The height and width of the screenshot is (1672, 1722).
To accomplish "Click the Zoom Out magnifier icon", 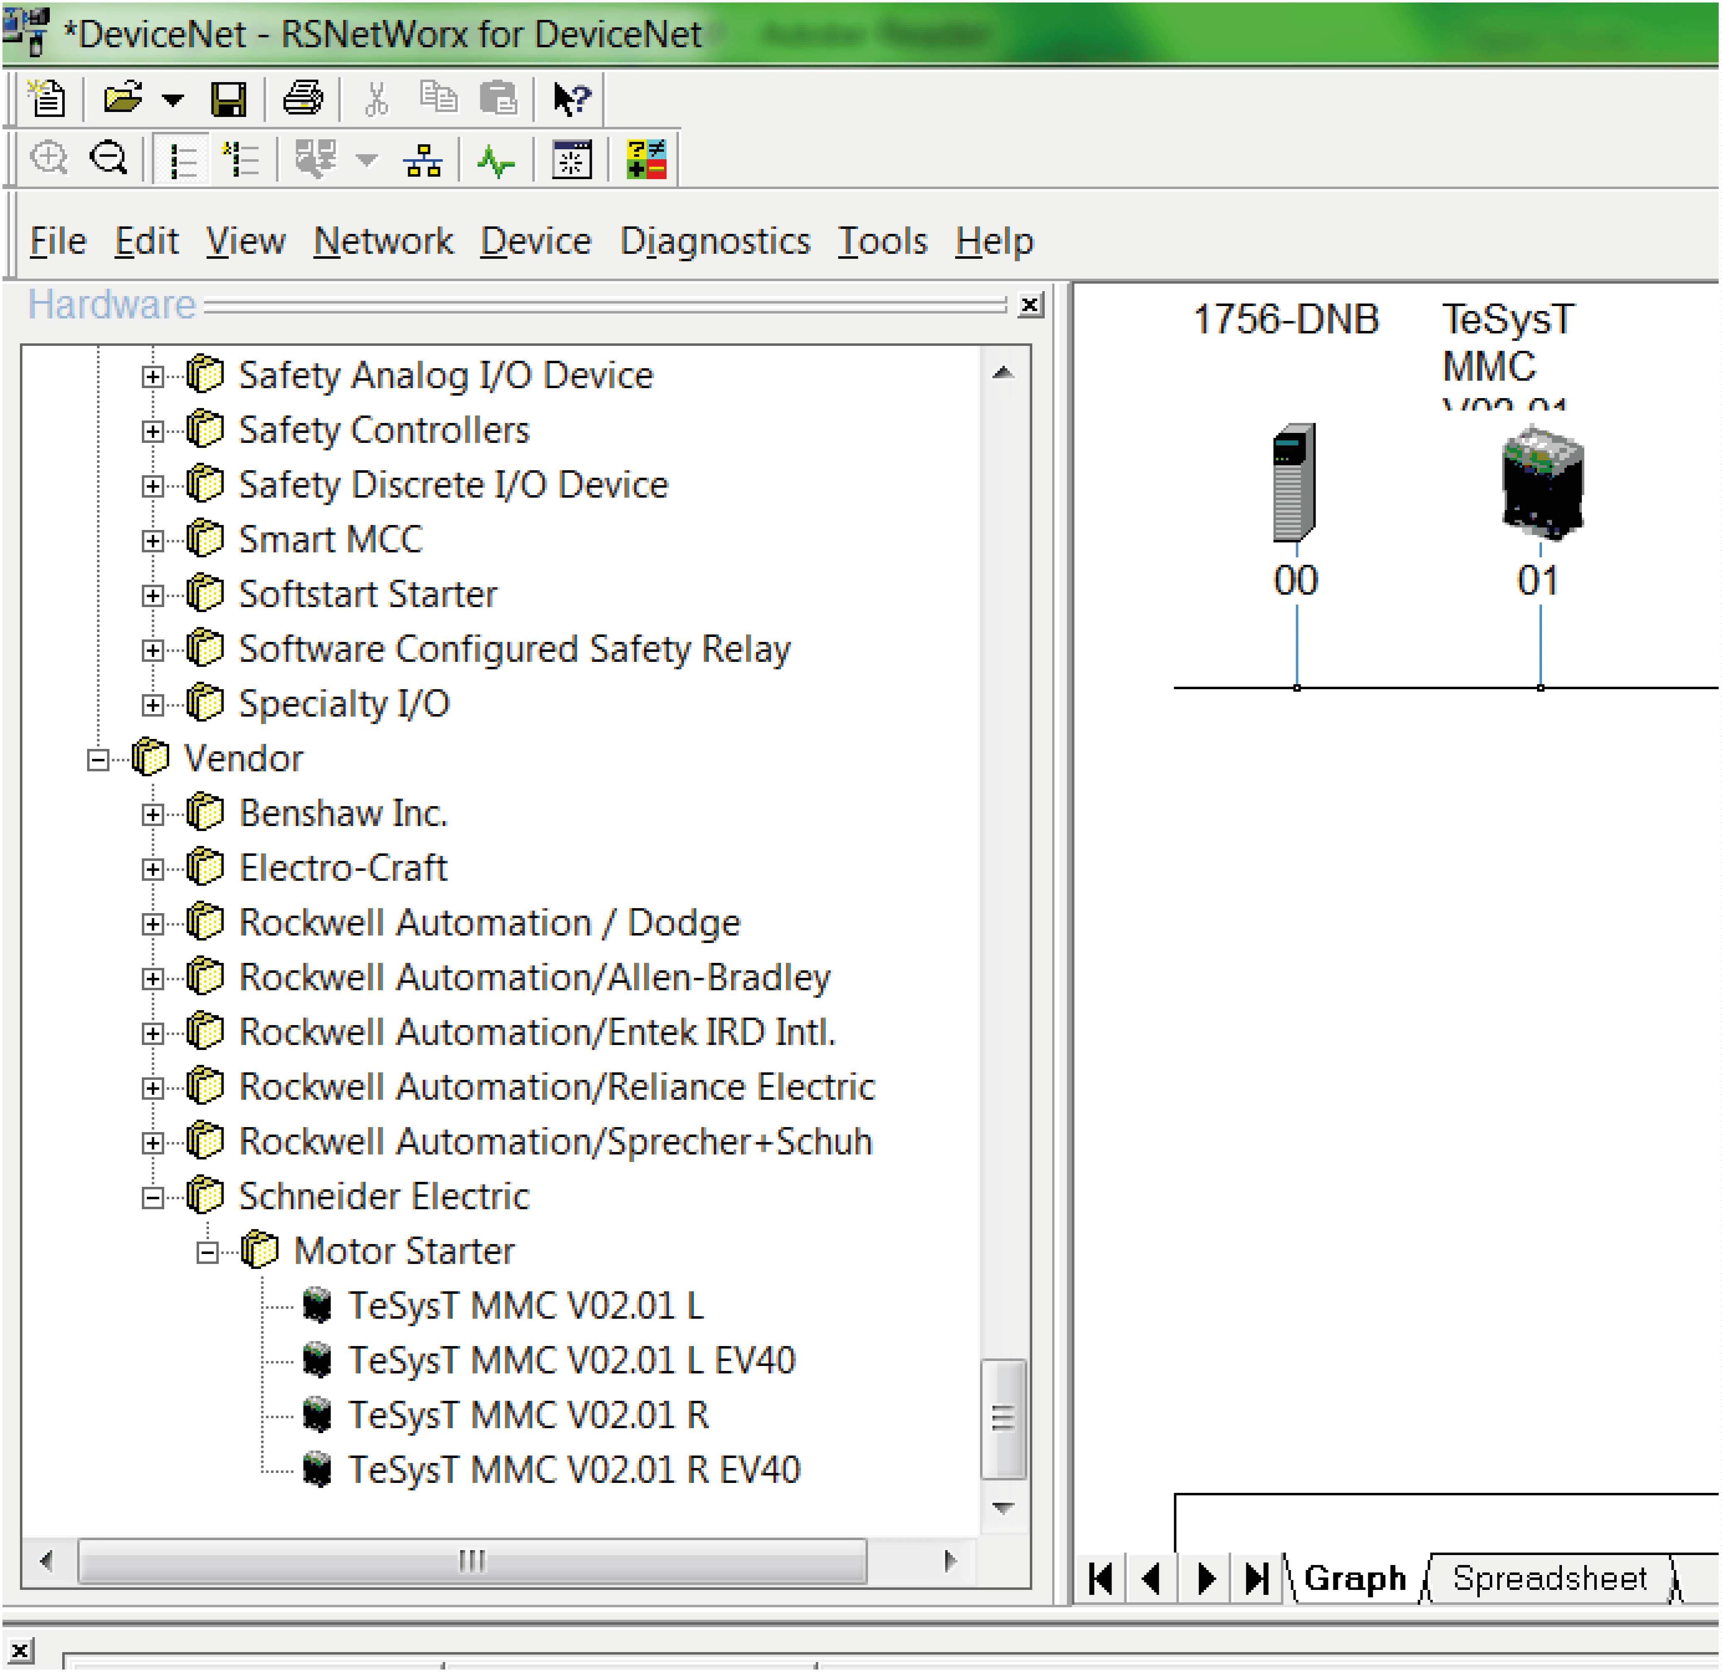I will coord(109,159).
